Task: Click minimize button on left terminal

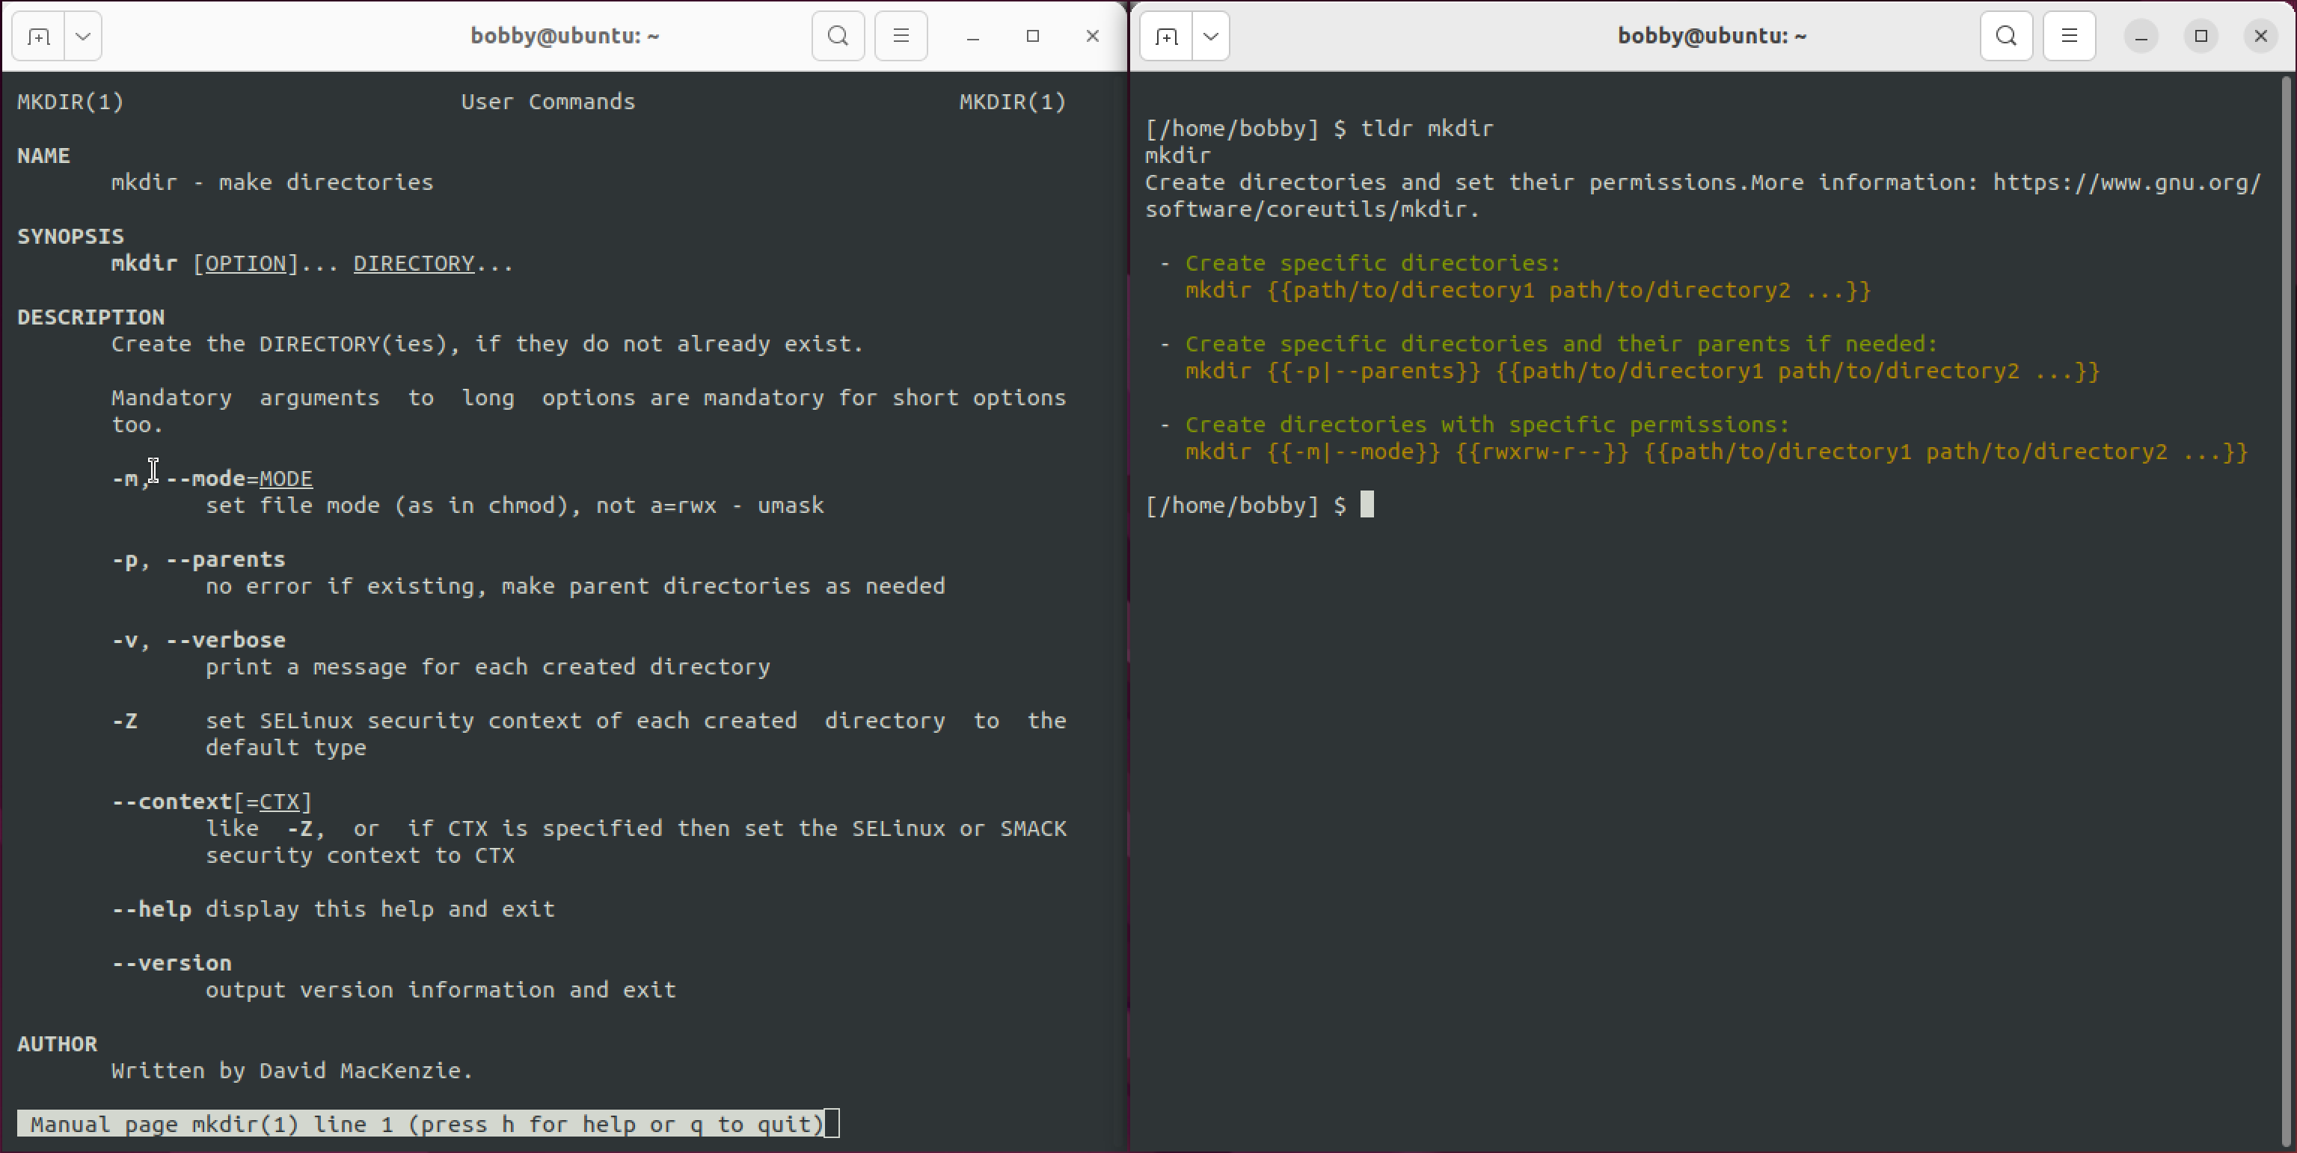Action: point(972,35)
